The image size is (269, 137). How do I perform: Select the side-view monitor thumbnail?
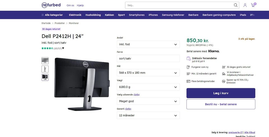[x=45, y=69]
